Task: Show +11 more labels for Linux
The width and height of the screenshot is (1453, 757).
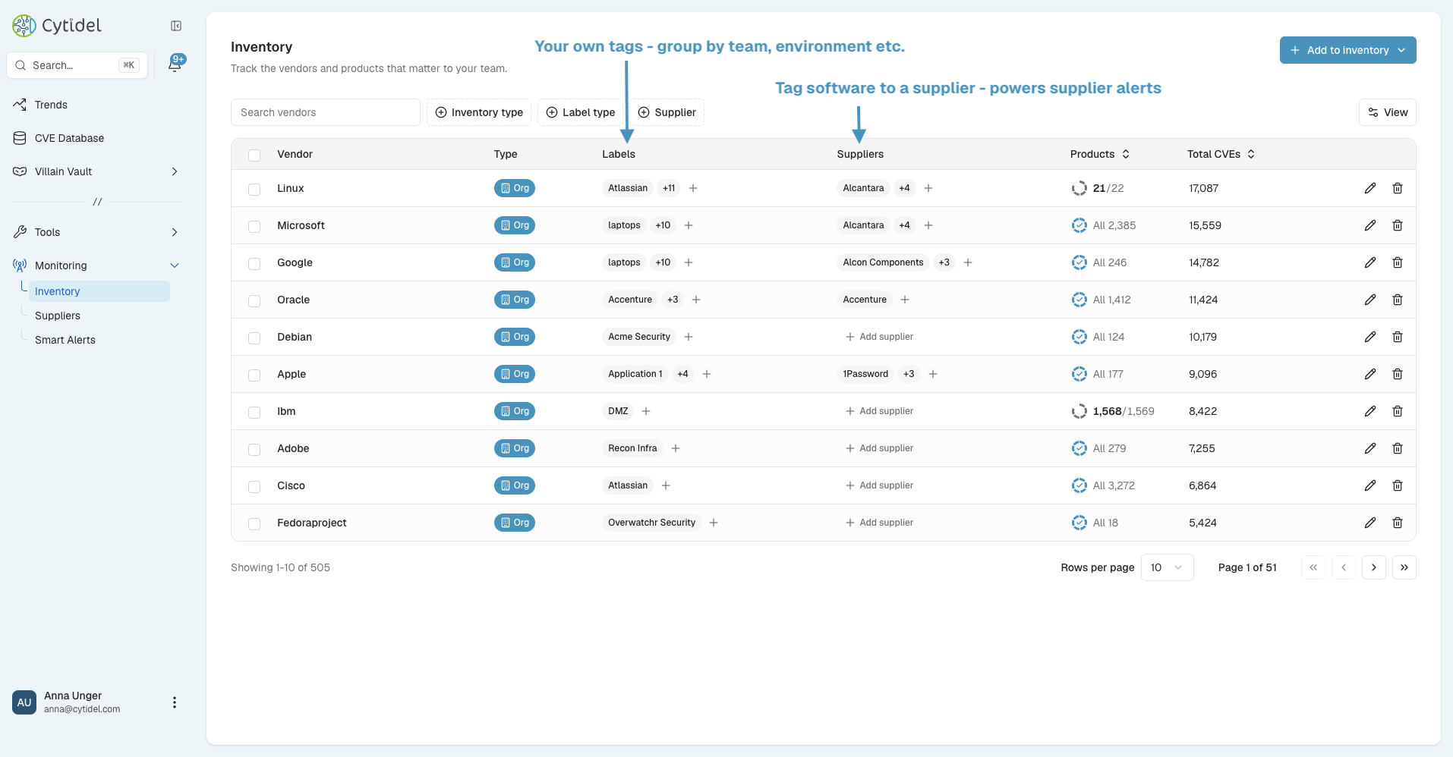Action: (669, 188)
